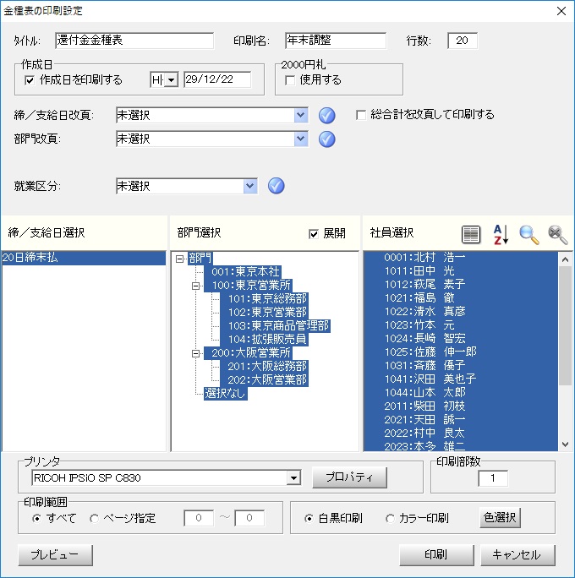Viewport: 575px width, 578px height.
Task: Click the end page number field
Action: pyautogui.click(x=249, y=518)
